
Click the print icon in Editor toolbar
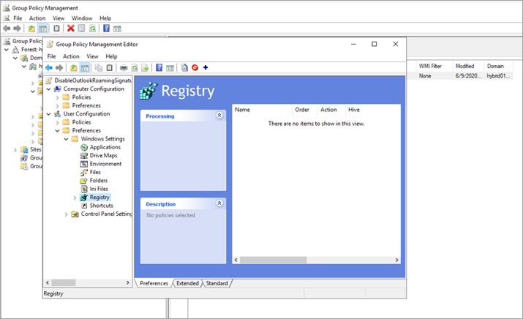point(124,68)
